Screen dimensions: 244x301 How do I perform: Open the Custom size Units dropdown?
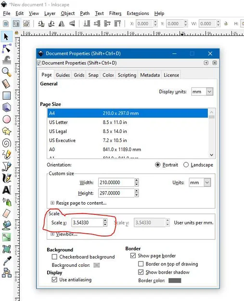tap(200, 183)
